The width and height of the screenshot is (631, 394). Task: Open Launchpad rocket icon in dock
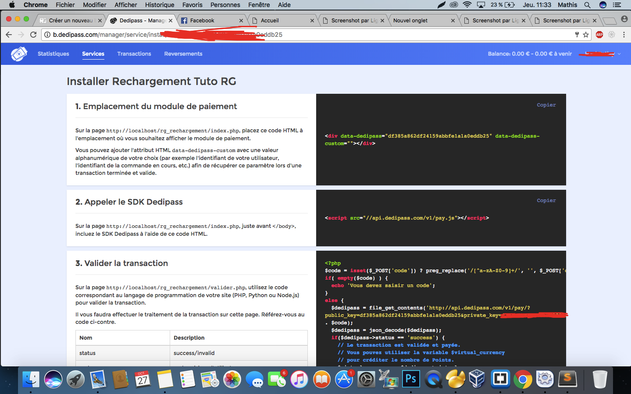(x=75, y=379)
